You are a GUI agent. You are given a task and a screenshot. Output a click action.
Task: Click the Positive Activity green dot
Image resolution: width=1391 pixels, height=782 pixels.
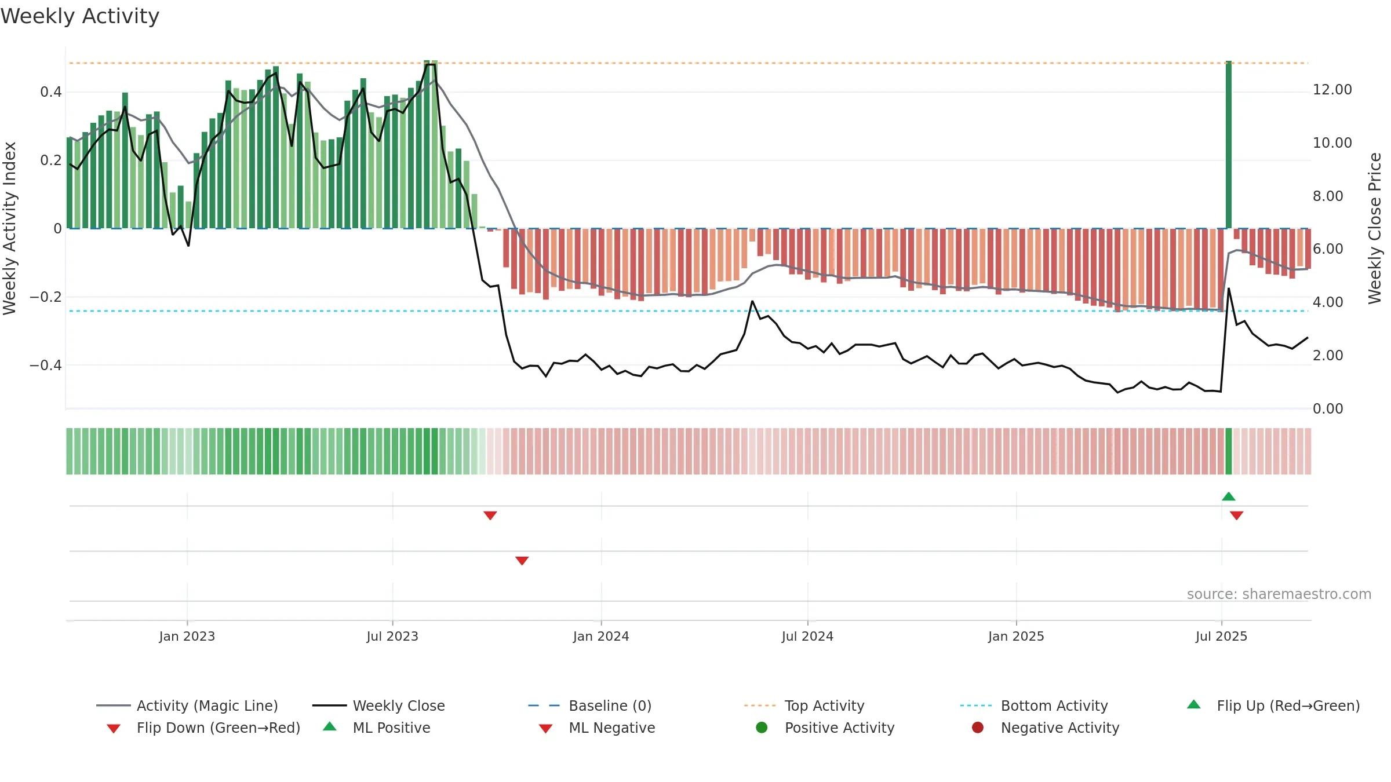[762, 728]
